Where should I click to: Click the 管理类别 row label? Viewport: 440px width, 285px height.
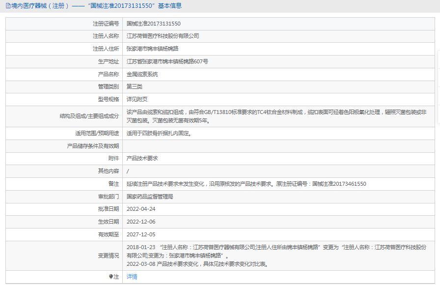[109, 86]
